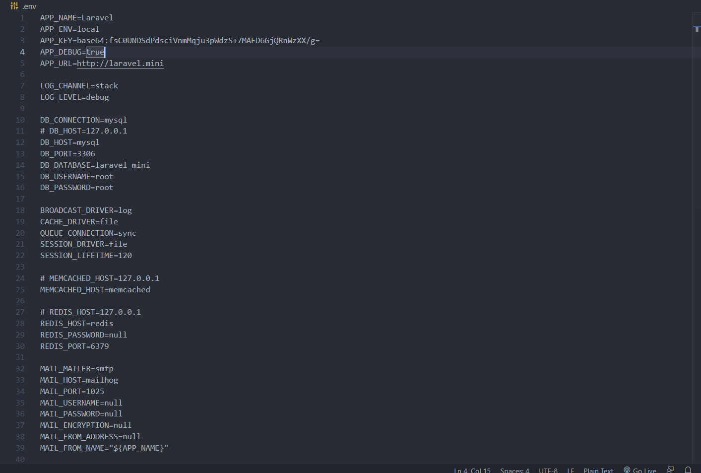701x473 pixels.
Task: Click CACHE_DRIVER=file line
Action: click(79, 222)
